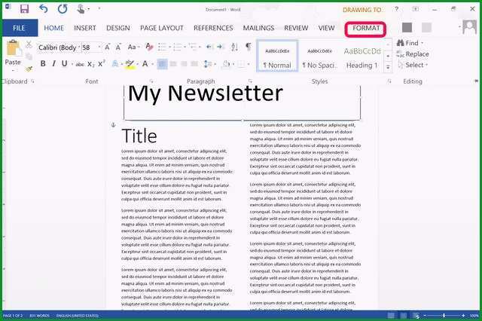Switch to Print Layout view in status bar
The width and height of the screenshot is (482, 321).
coord(404,316)
